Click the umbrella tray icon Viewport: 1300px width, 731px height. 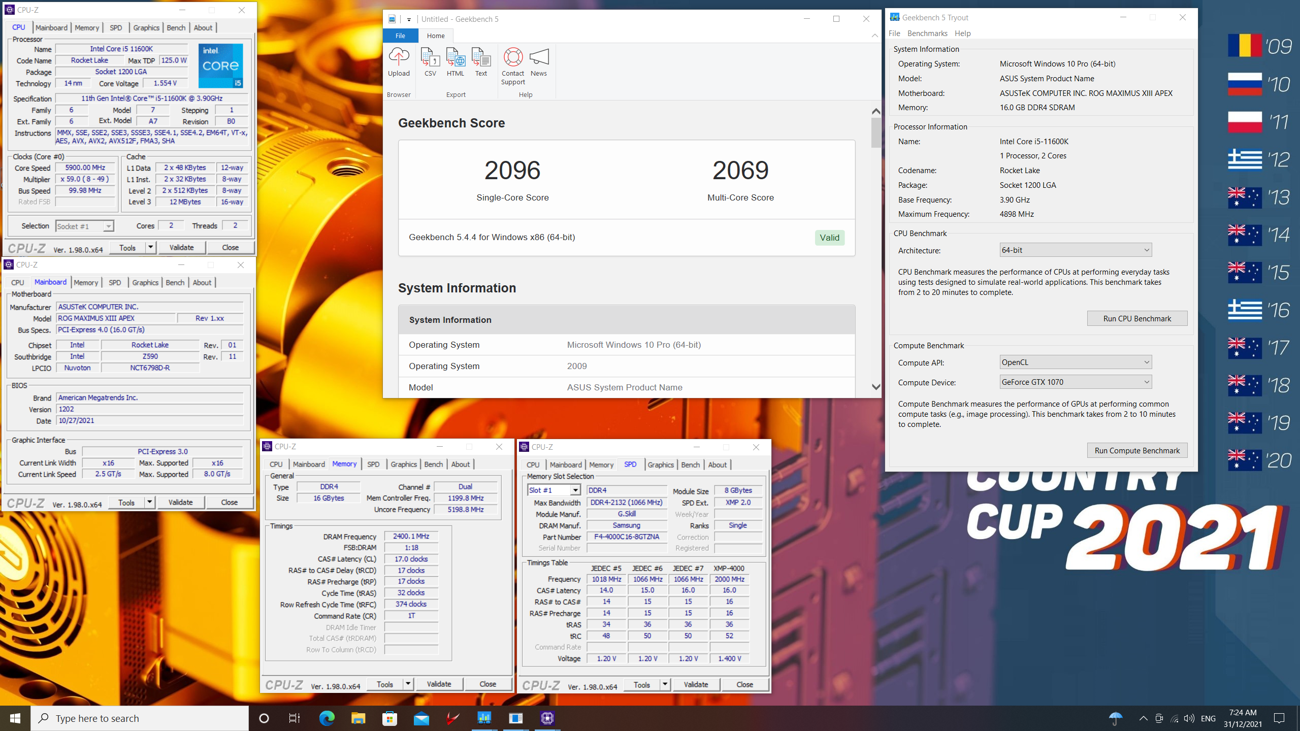pos(1115,718)
